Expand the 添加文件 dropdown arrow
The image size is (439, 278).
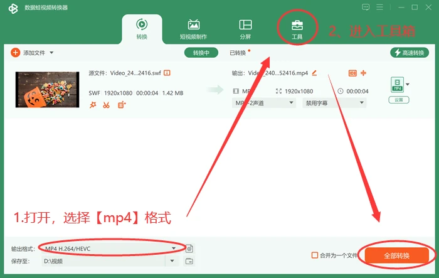tap(51, 53)
